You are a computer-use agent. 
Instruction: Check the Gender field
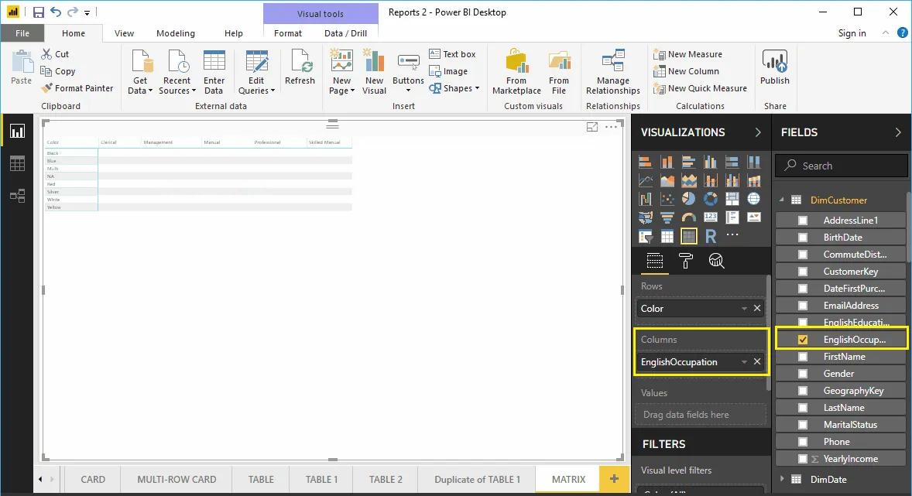coord(801,373)
